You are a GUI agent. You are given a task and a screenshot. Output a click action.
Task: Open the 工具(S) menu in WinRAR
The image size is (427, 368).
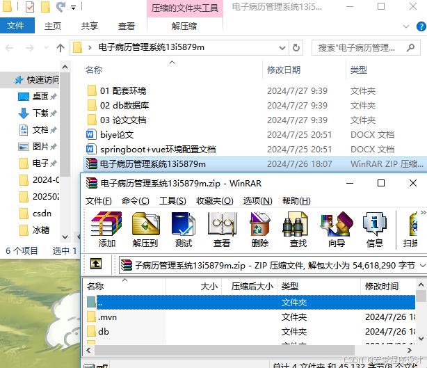[x=172, y=201]
